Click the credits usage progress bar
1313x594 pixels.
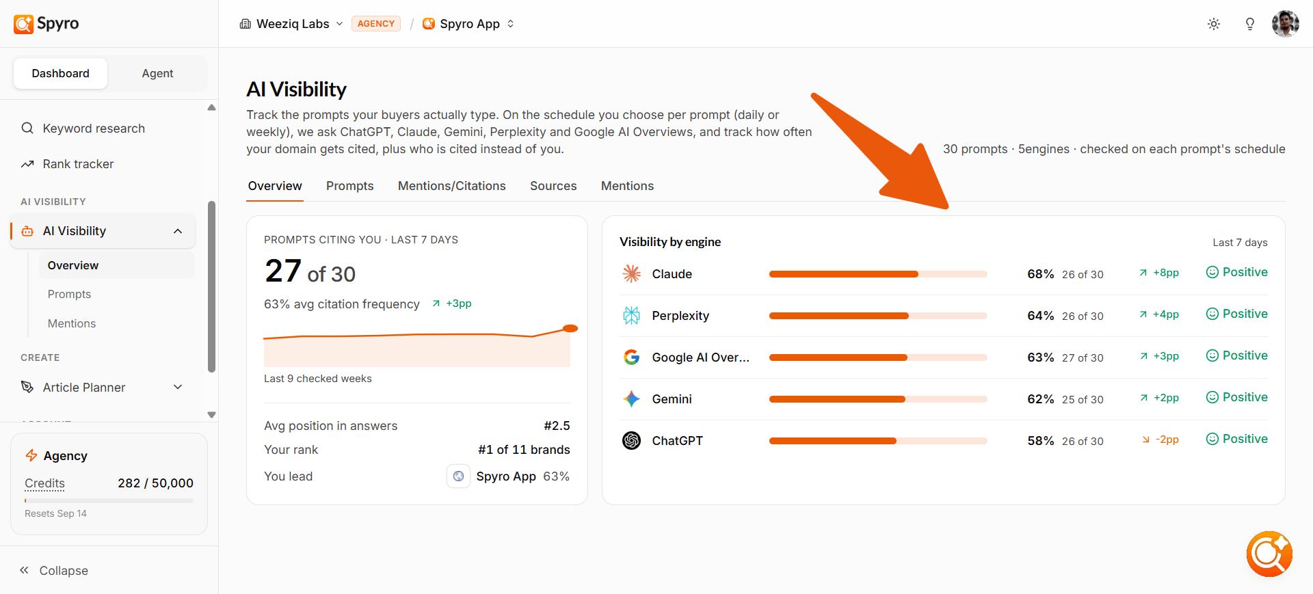pyautogui.click(x=109, y=501)
